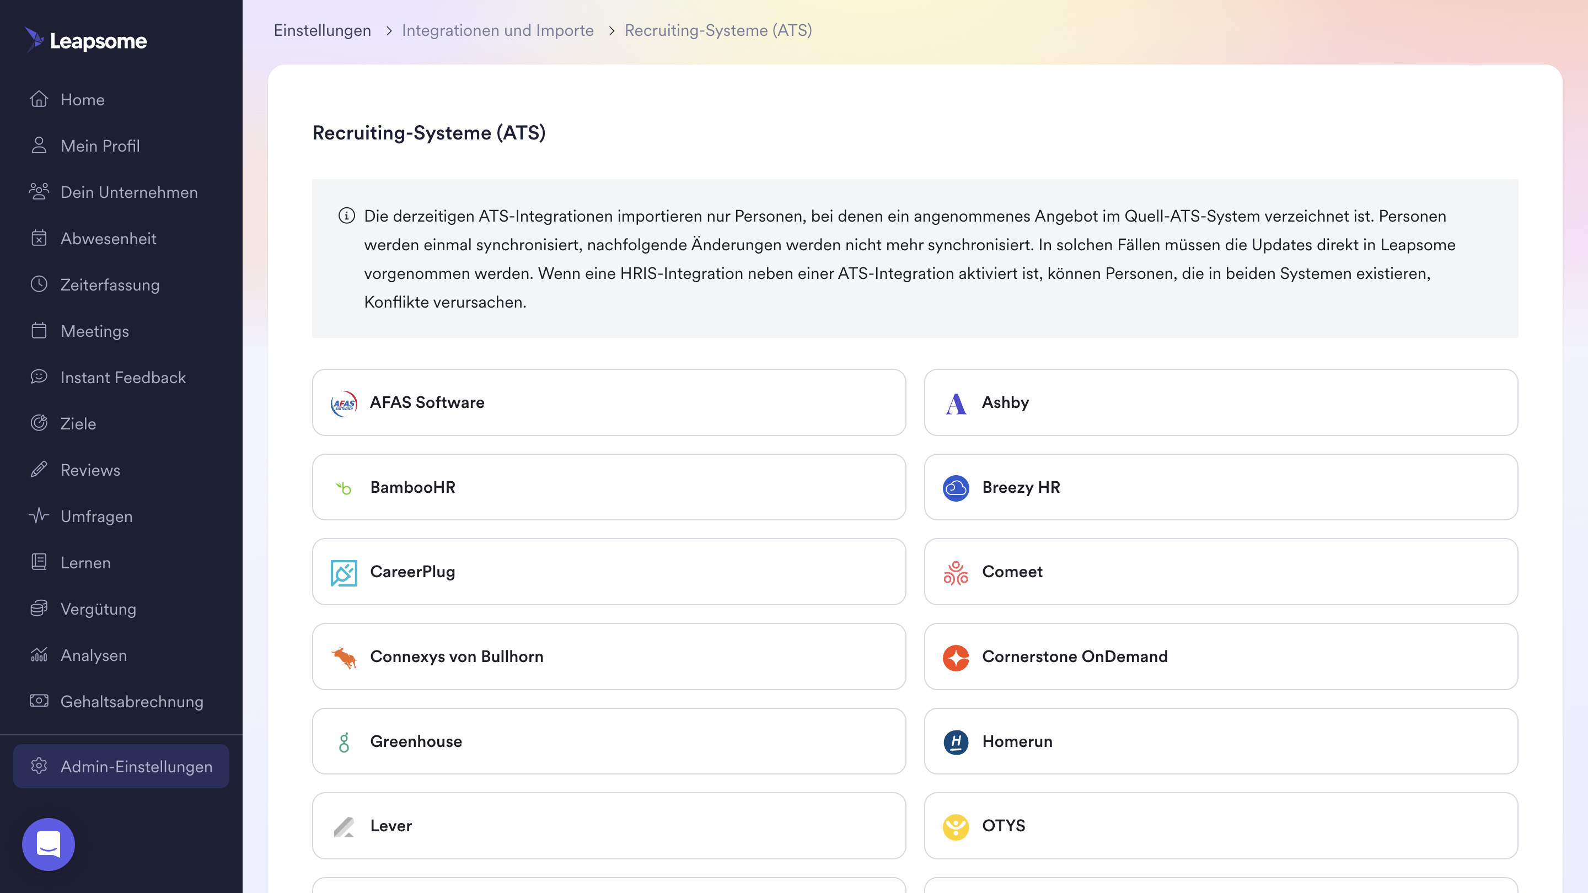
Task: Navigate to Einstellungen breadcrumb
Action: [323, 30]
